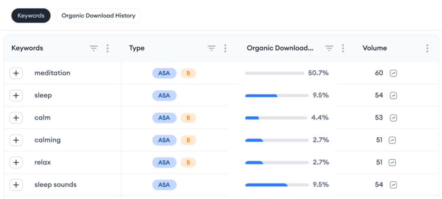Click the orange B badge for calm

click(188, 118)
